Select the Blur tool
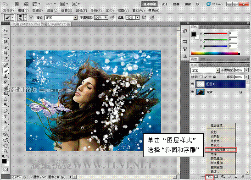This screenshot has width=251, height=180. point(6,99)
